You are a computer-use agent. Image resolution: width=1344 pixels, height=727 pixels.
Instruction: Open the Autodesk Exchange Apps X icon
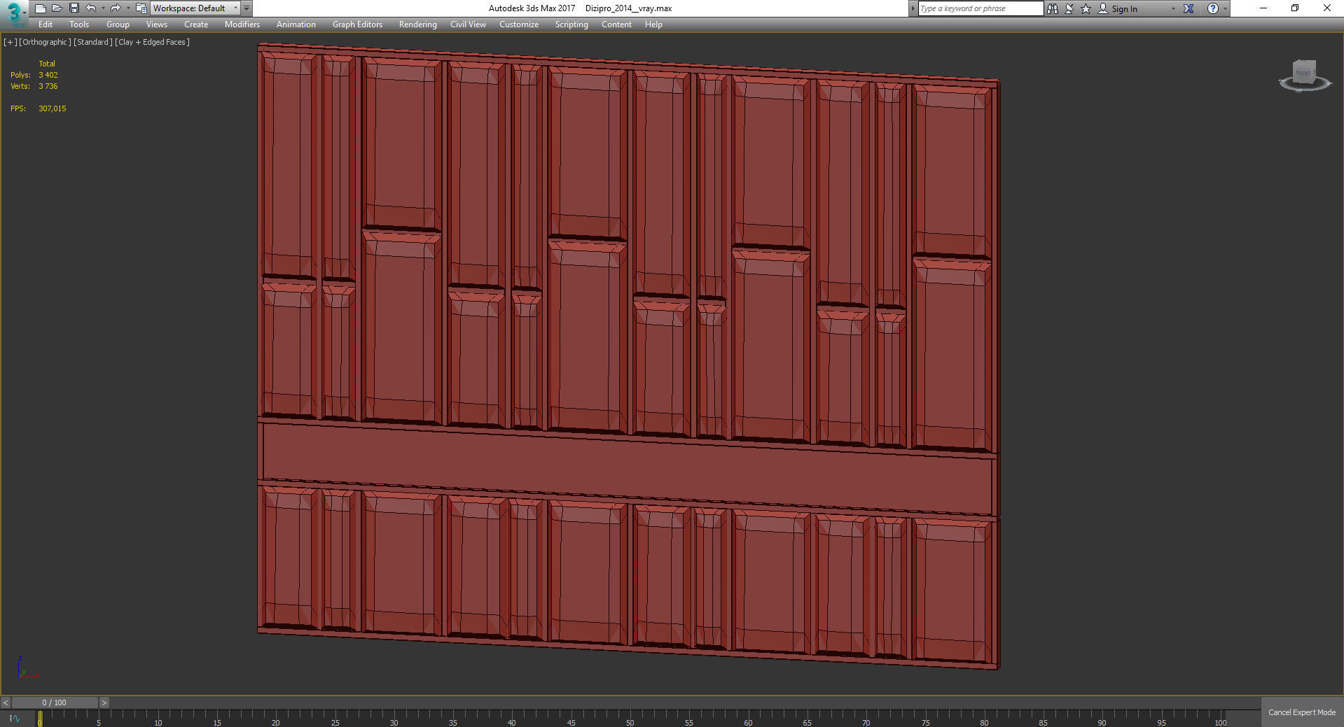coord(1189,8)
